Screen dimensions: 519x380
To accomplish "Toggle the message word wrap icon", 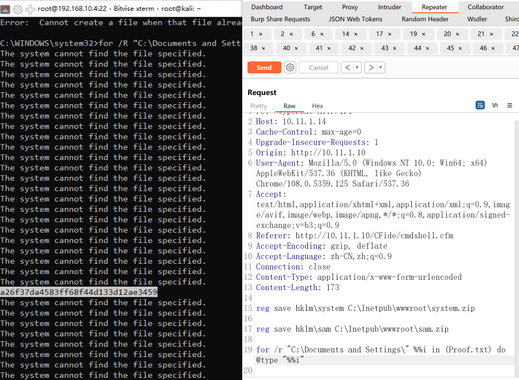I will click(480, 105).
